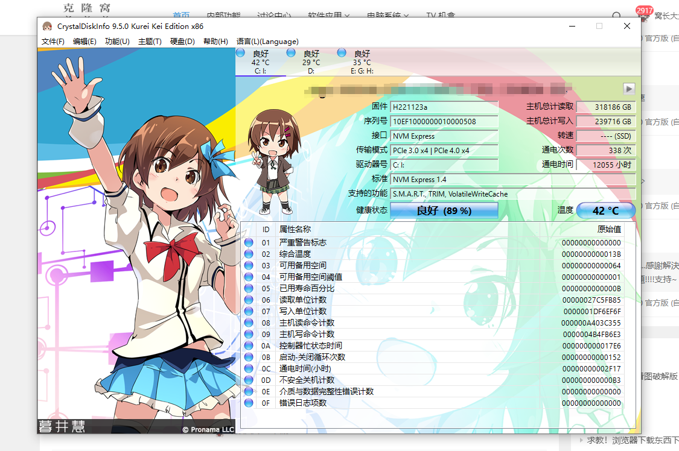
Task: Click the ID column header
Action: (266, 230)
